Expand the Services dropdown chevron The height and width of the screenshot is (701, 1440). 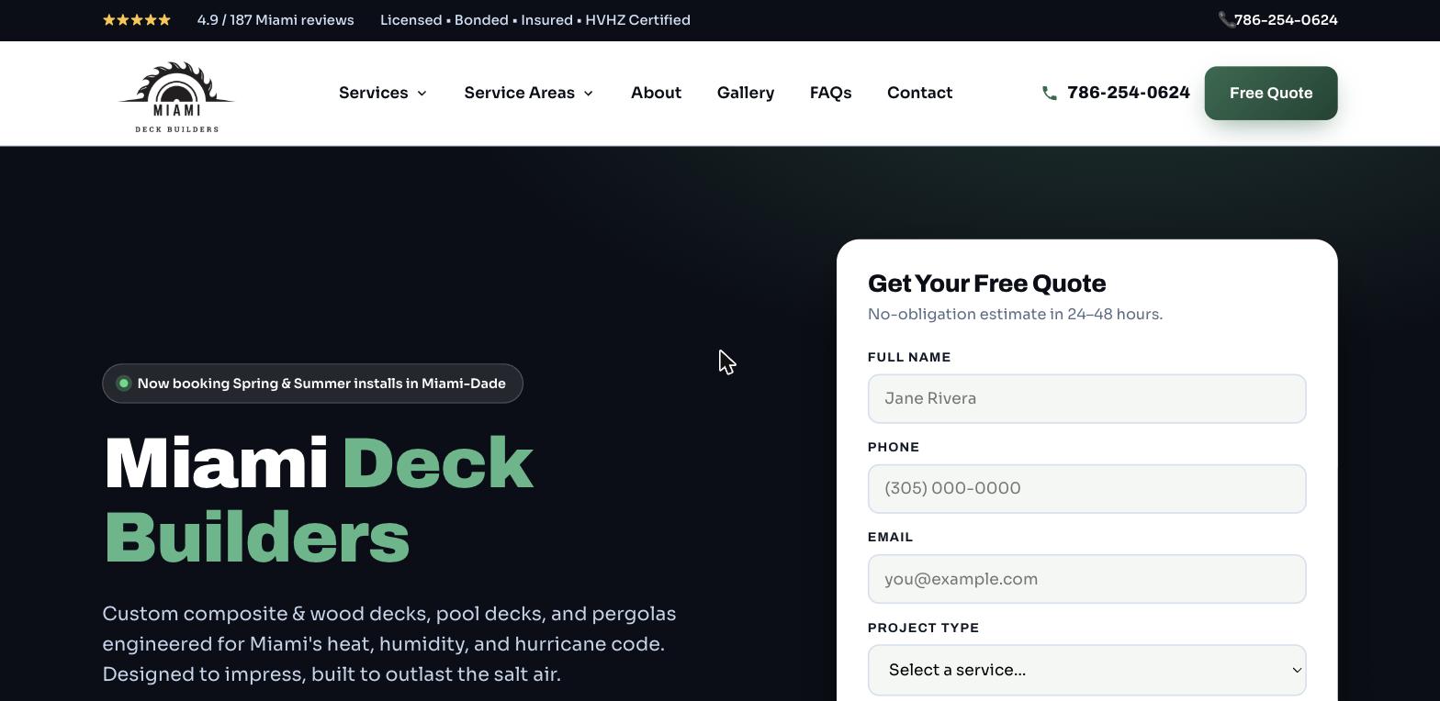click(x=422, y=94)
